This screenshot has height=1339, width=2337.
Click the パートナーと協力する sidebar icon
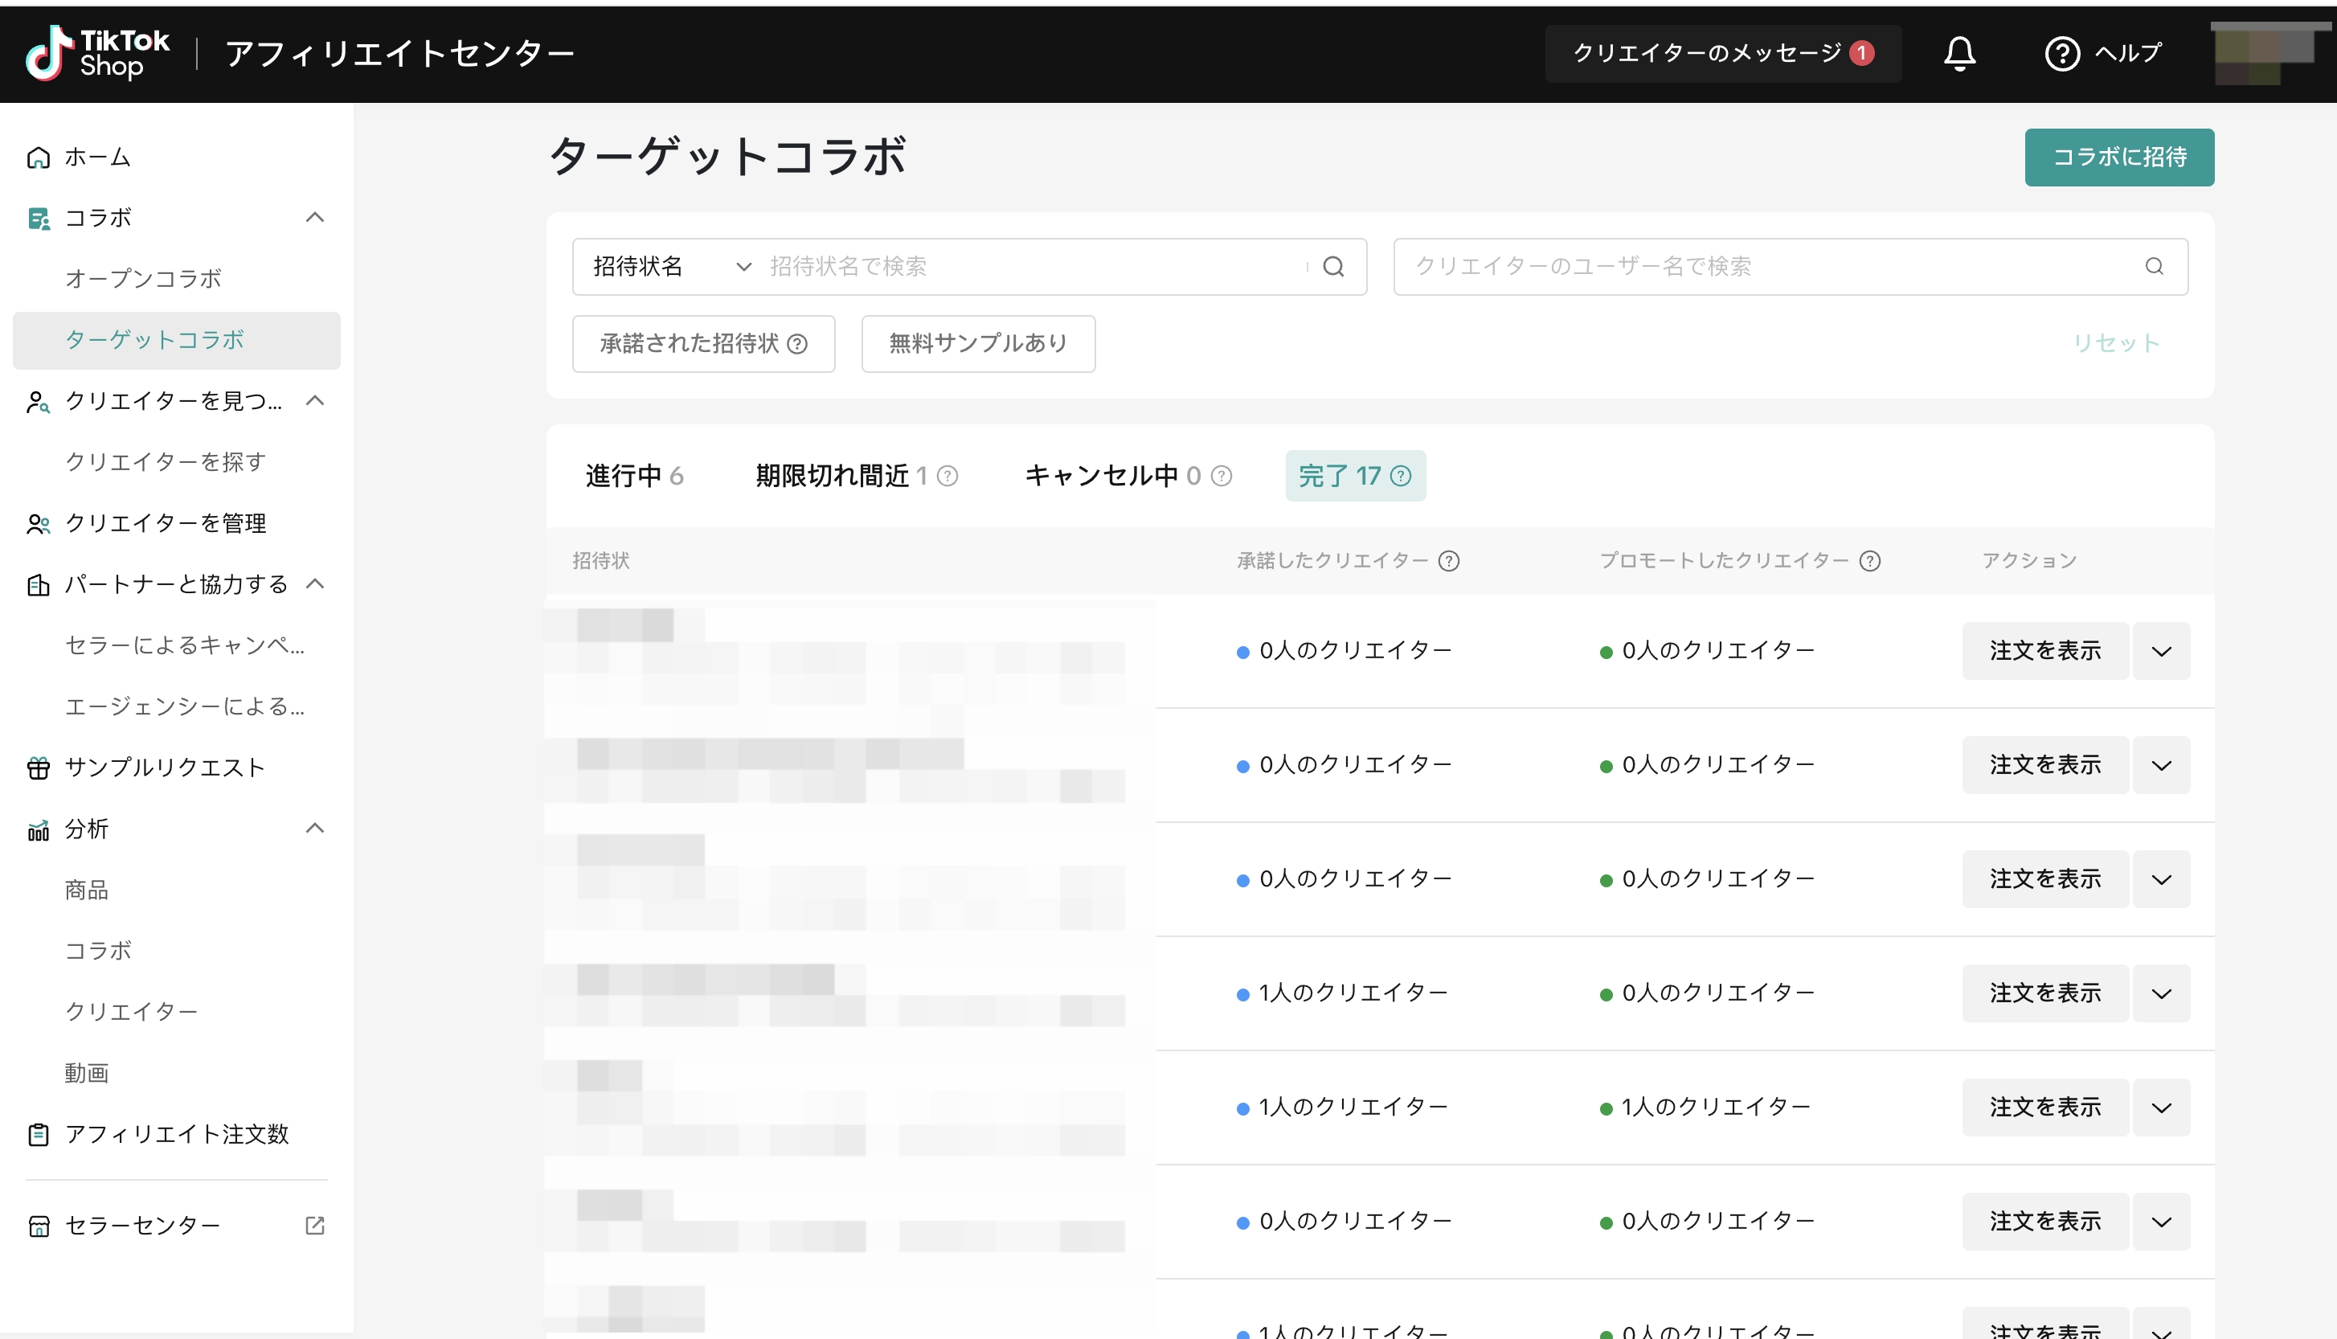[39, 584]
